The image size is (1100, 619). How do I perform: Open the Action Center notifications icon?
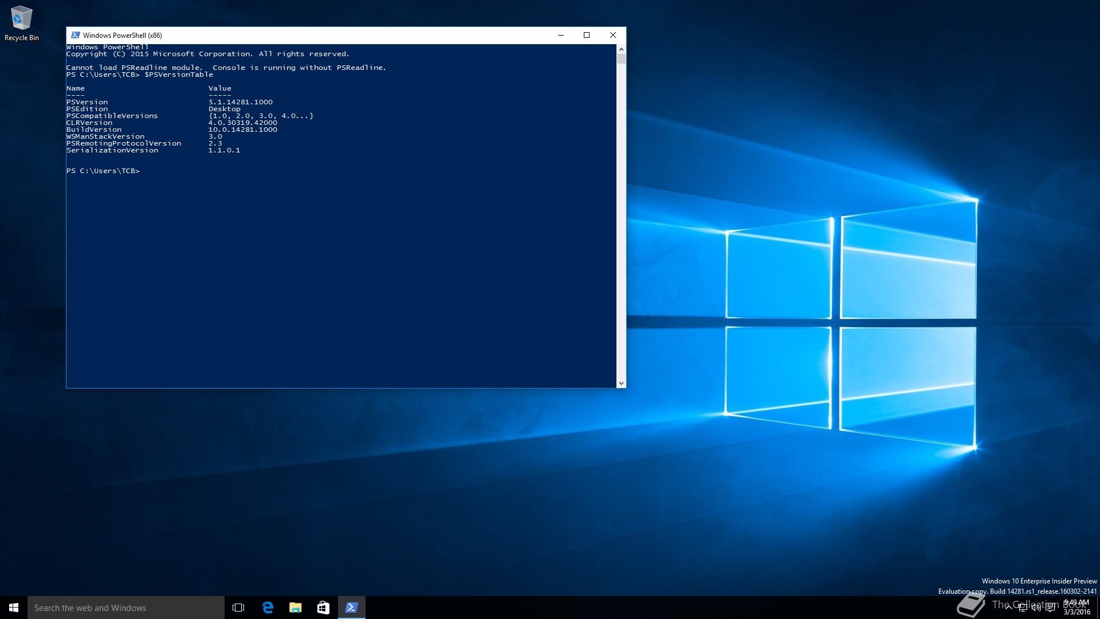point(1050,608)
